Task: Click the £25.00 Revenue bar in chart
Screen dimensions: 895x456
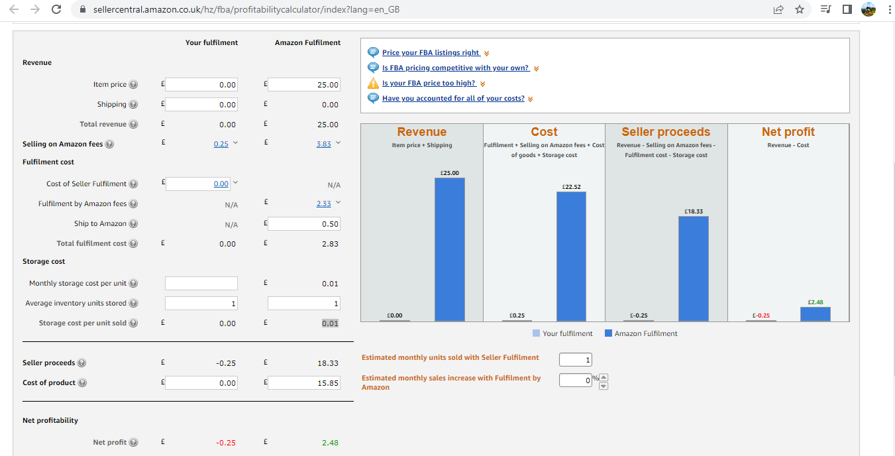Action: pyautogui.click(x=450, y=249)
